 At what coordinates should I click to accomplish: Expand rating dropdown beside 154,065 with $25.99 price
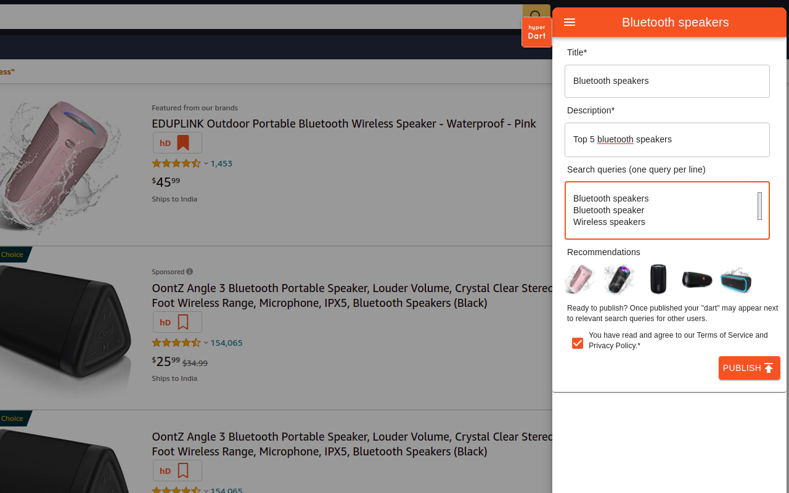click(206, 343)
